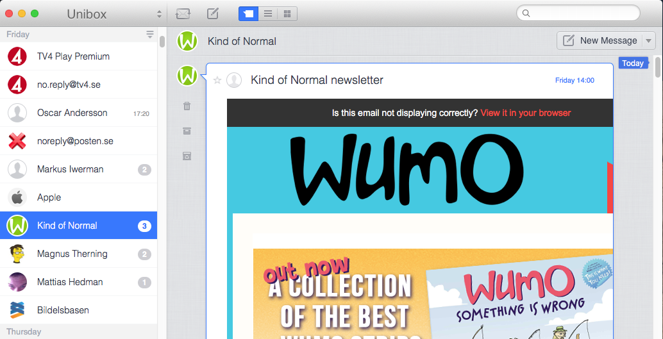Image resolution: width=663 pixels, height=339 pixels.
Task: Open Mattias Hedman conversation
Action: click(x=79, y=282)
